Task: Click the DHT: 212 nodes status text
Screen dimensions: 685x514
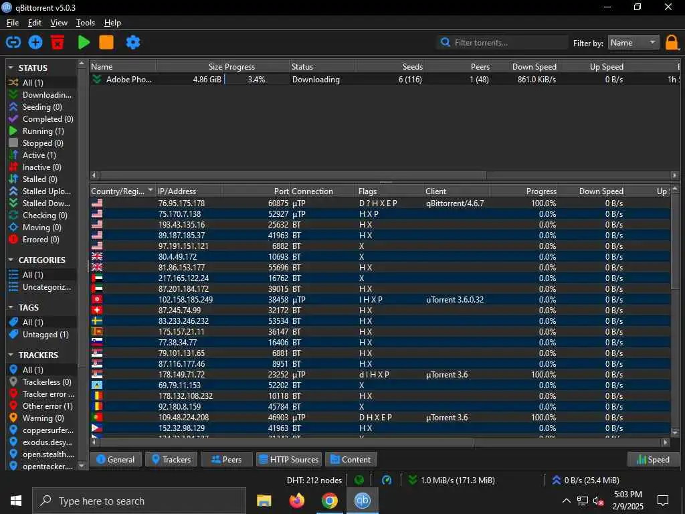Action: pyautogui.click(x=314, y=480)
